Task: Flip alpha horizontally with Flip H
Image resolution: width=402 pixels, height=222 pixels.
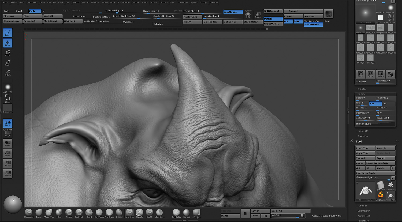Action: [x=360, y=74]
